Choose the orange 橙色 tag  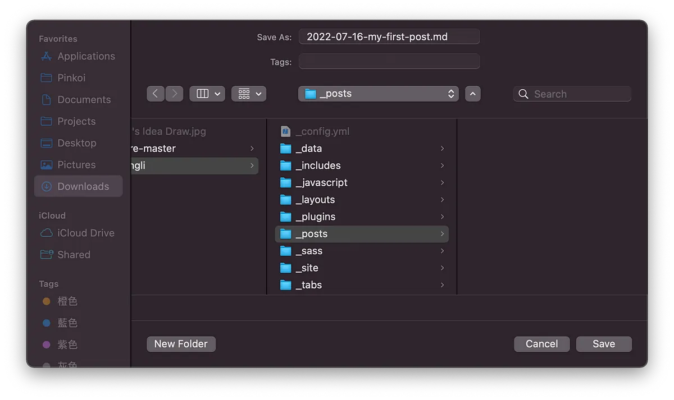tap(67, 301)
